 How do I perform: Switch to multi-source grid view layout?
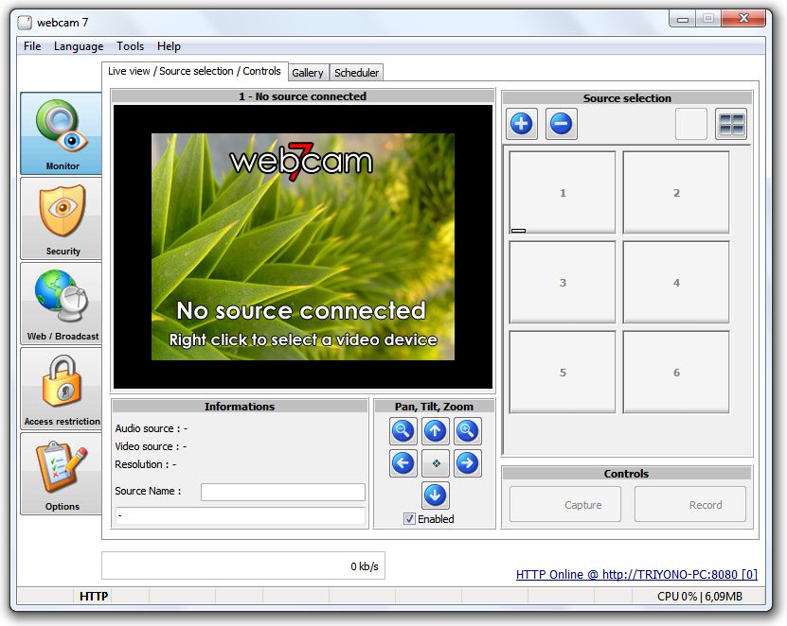pyautogui.click(x=731, y=124)
